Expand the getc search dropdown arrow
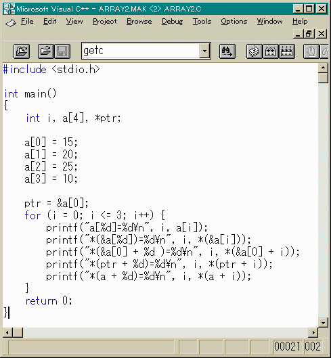Viewport: 331px width, 358px height. (x=204, y=51)
